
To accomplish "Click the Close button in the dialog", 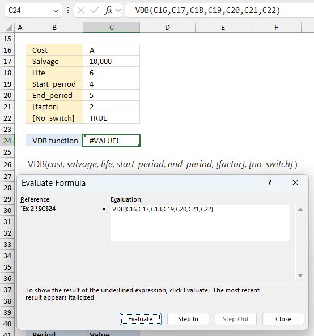I will [x=283, y=319].
